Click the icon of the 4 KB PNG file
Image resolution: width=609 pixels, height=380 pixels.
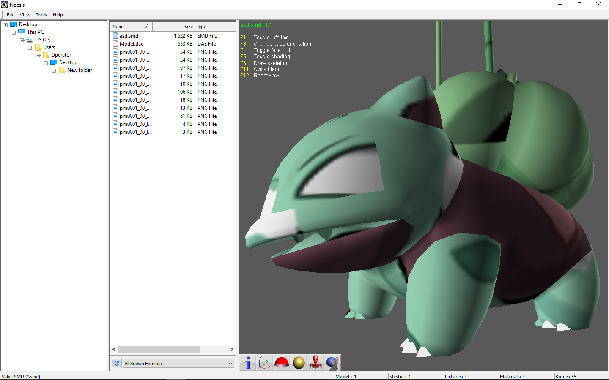point(115,124)
